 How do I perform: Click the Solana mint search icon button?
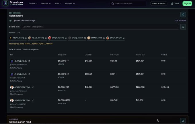(183, 27)
